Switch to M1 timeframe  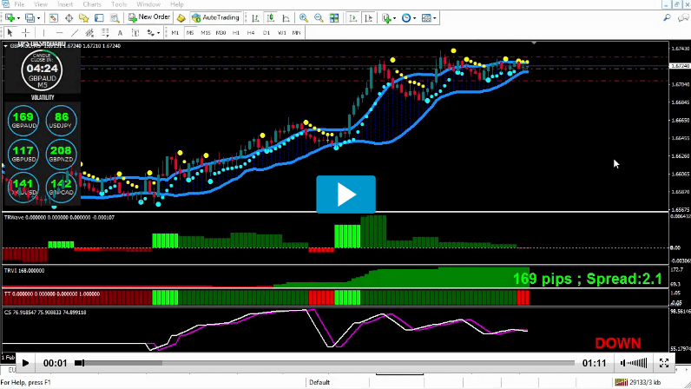[175, 33]
